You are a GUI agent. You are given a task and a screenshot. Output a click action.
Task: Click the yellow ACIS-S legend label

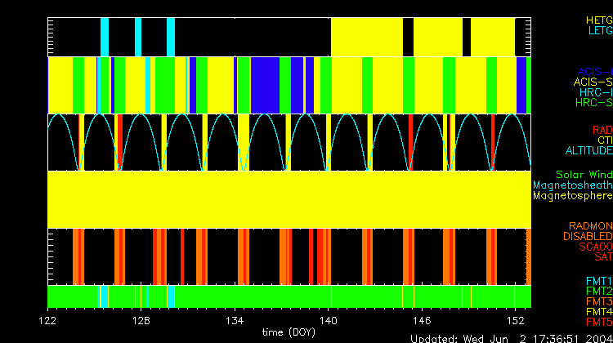(593, 82)
